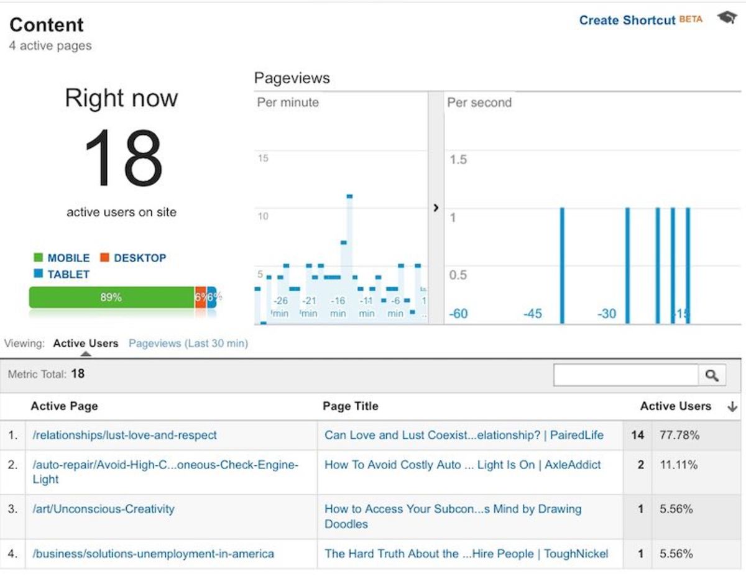Viewport: 746px width, 576px height.
Task: Click inside the table search field
Action: pos(625,375)
